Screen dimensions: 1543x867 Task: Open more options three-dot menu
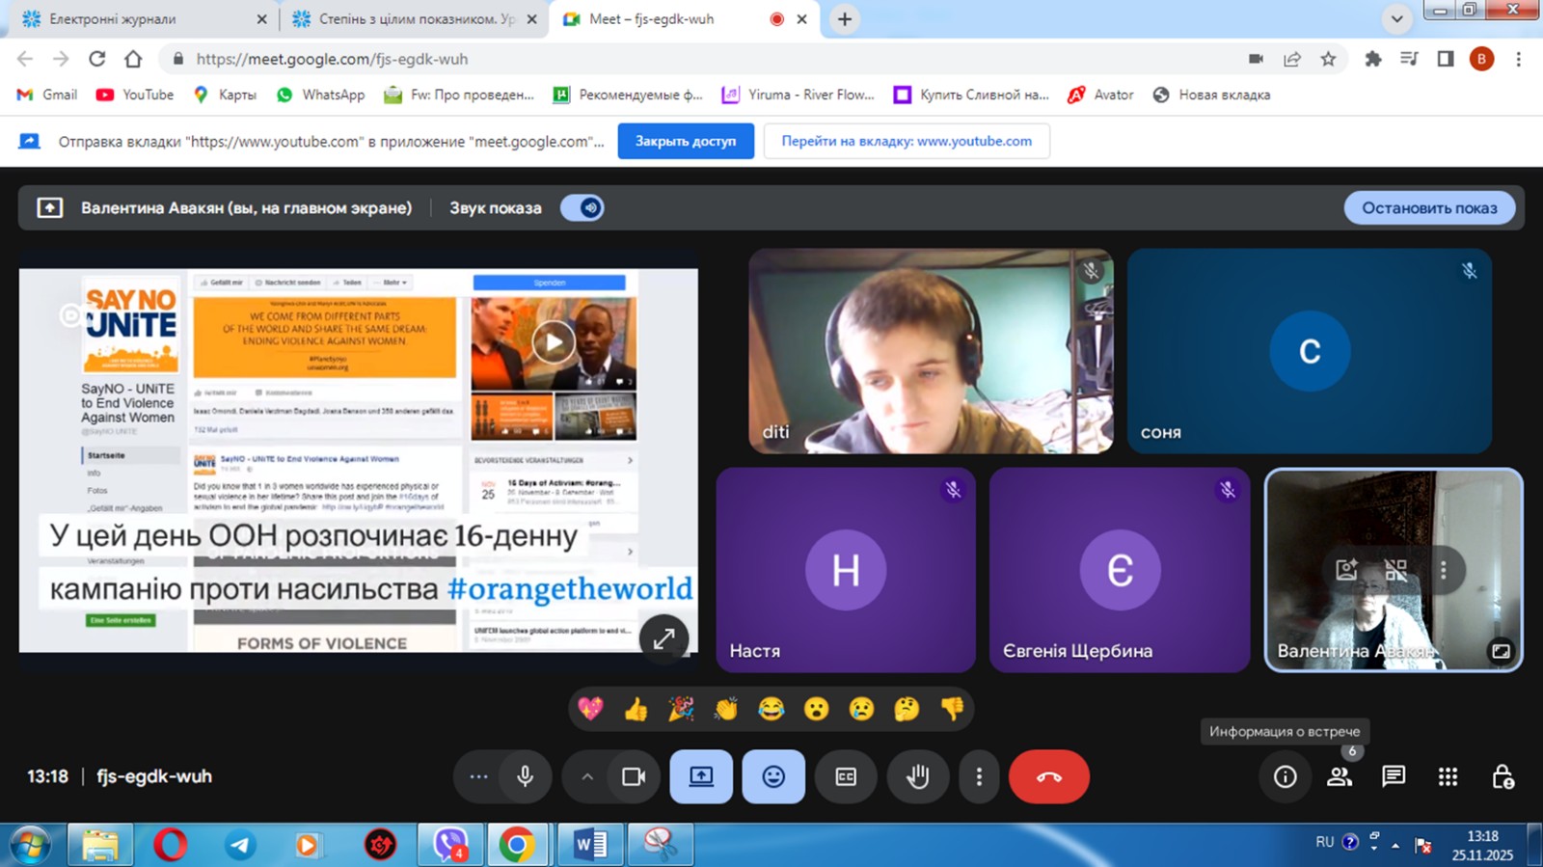(x=979, y=776)
